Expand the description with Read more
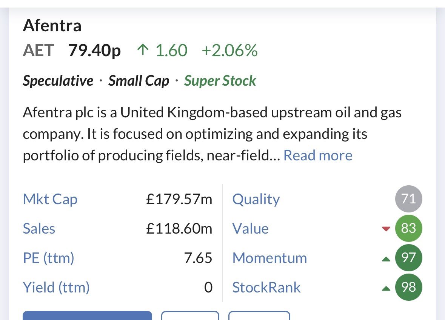 318,155
